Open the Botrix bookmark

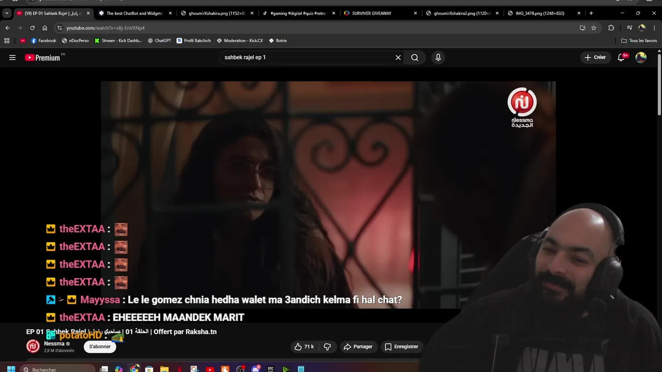click(x=278, y=40)
